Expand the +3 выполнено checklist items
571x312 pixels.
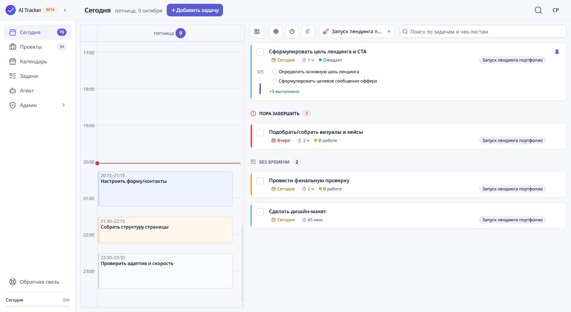coord(284,91)
